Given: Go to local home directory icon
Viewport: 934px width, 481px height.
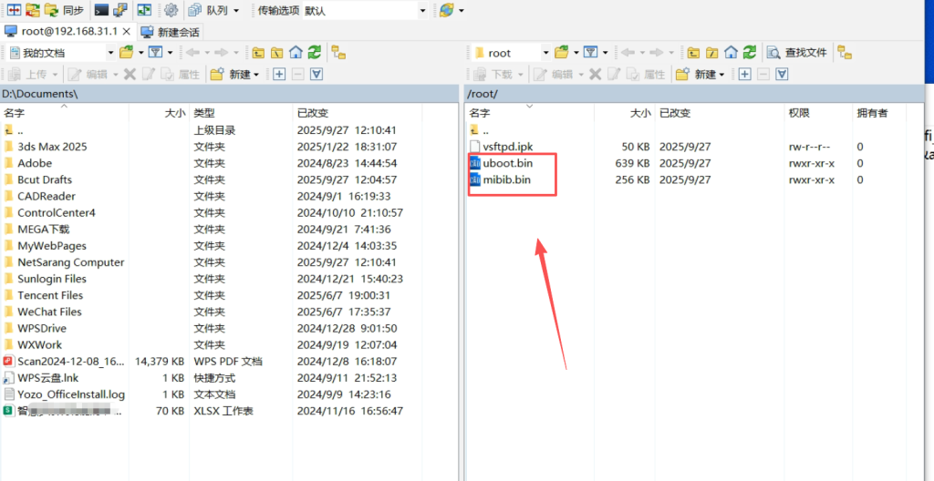Looking at the screenshot, I should coord(296,53).
